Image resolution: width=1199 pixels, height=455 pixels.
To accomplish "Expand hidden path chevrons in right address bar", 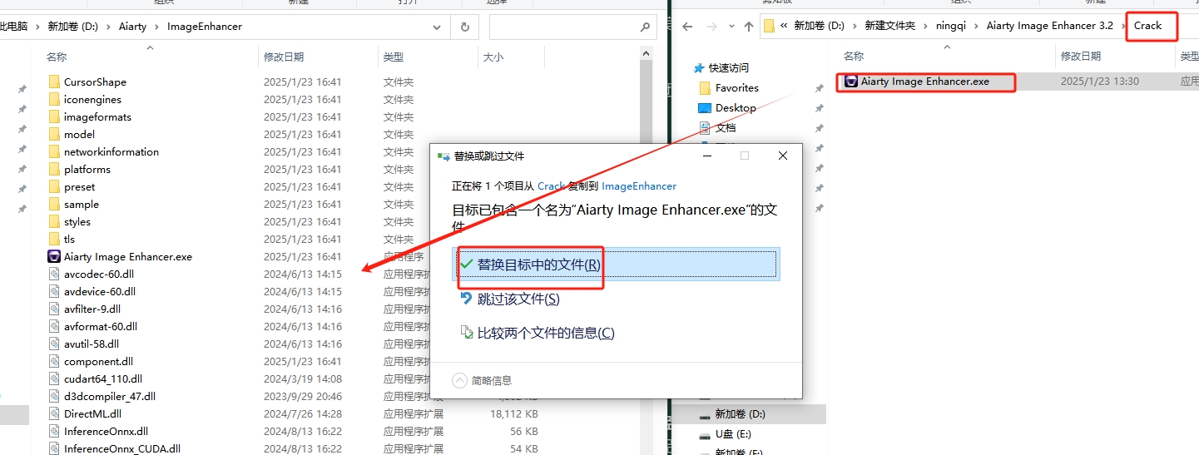I will tap(784, 26).
